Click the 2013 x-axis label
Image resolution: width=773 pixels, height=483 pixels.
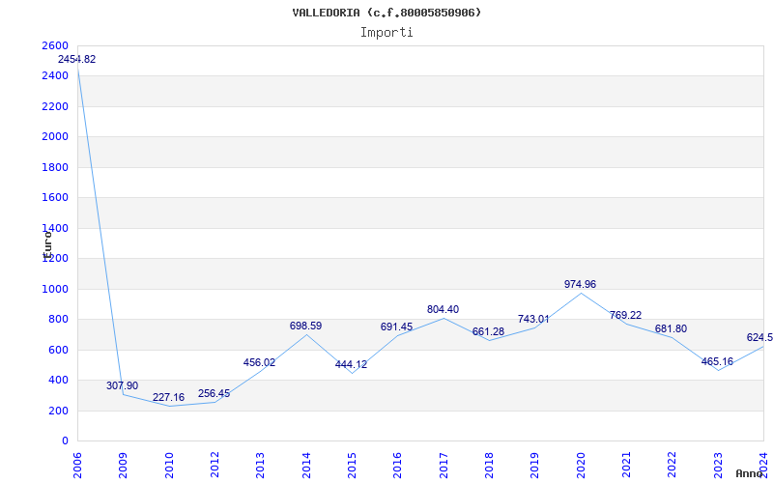tap(260, 466)
